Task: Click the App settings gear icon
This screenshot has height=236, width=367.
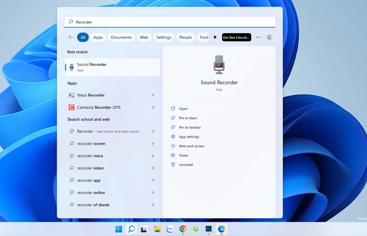Action: (173, 136)
